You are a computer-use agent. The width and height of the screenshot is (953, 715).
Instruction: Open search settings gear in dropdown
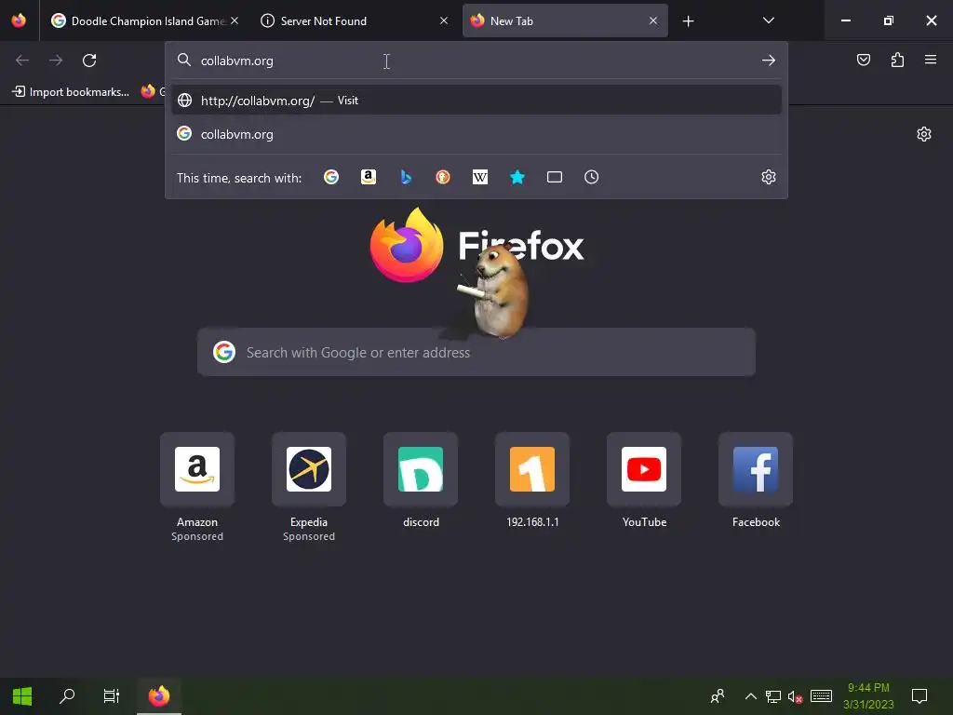coord(768,177)
